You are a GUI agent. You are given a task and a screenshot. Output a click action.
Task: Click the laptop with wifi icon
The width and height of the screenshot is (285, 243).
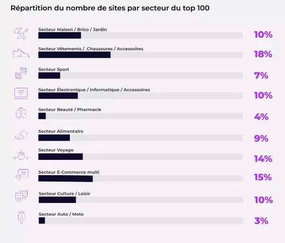(x=21, y=93)
